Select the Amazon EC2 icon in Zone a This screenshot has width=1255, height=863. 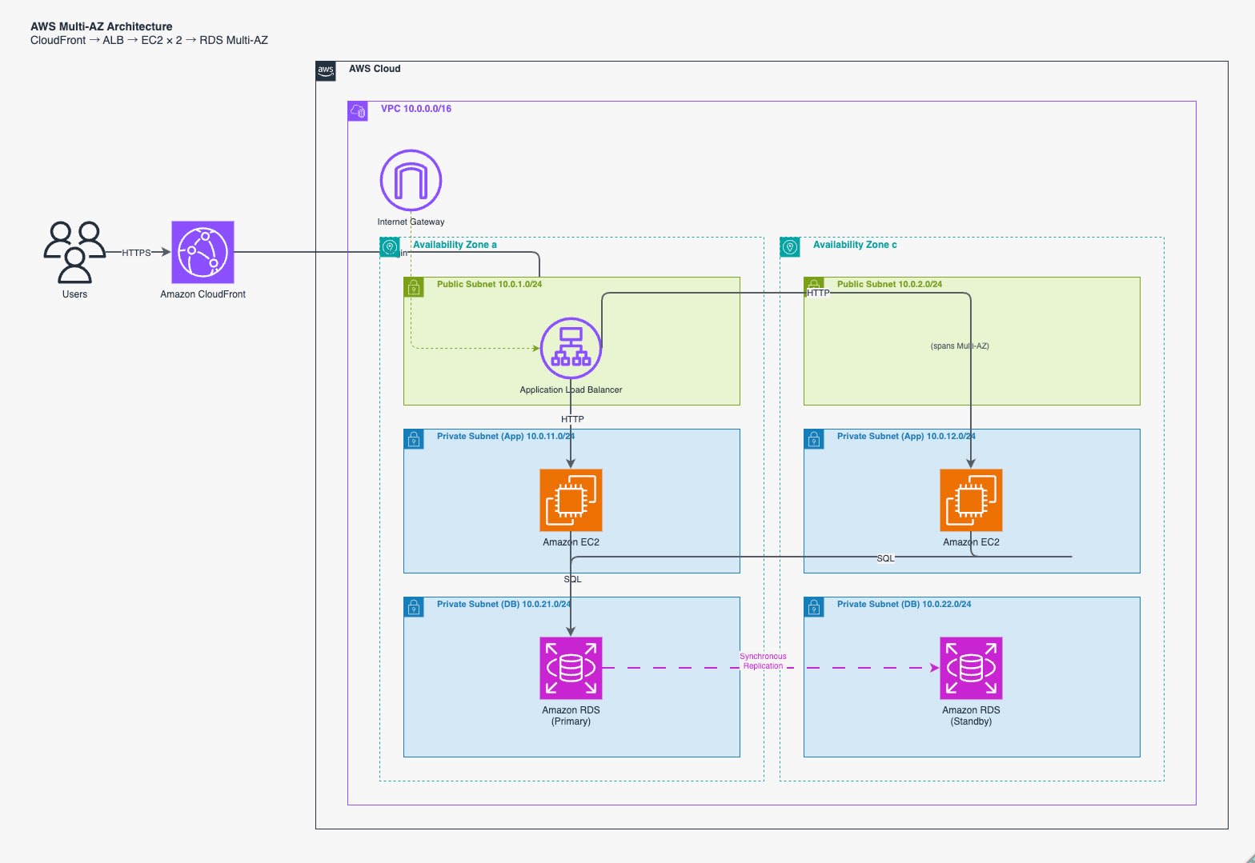coord(571,501)
